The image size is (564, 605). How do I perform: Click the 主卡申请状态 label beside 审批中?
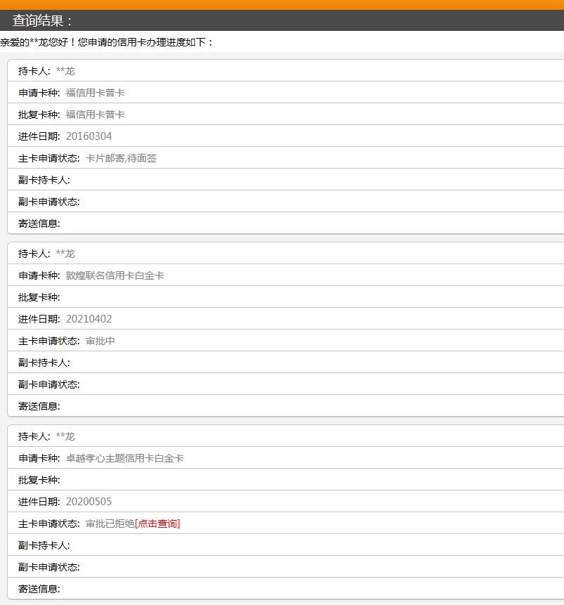(49, 341)
